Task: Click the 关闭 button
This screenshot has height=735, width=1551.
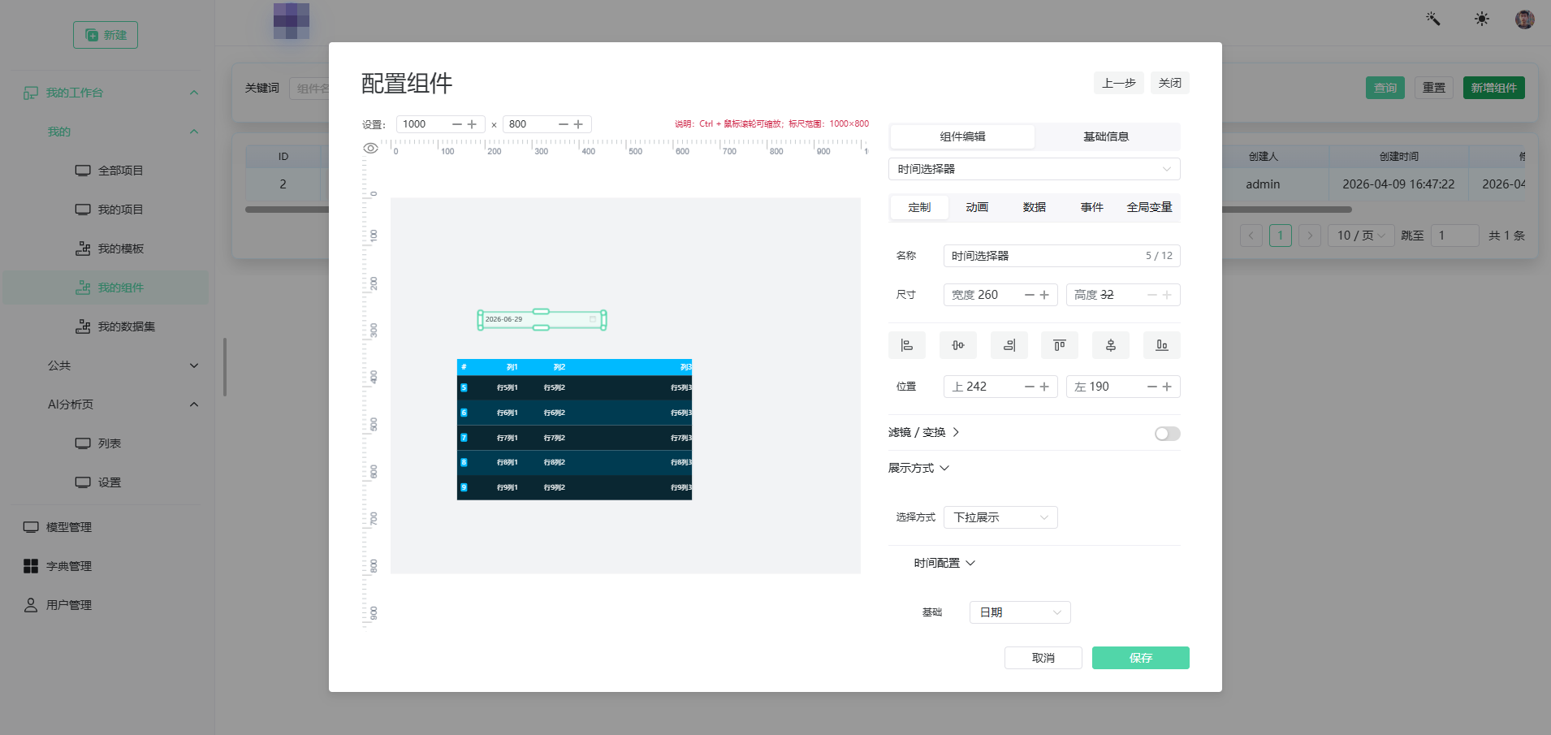Action: (1170, 83)
